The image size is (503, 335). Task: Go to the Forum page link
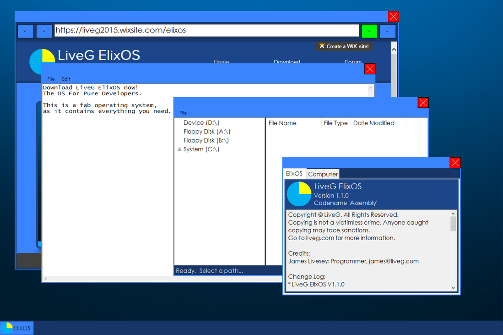click(x=353, y=61)
